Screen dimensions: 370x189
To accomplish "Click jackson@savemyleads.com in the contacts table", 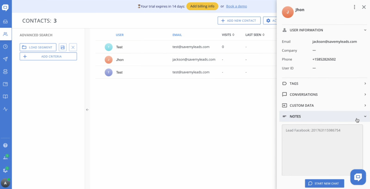I will (x=194, y=60).
